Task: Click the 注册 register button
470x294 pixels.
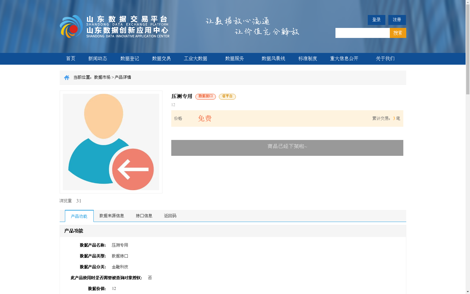Action: (397, 20)
